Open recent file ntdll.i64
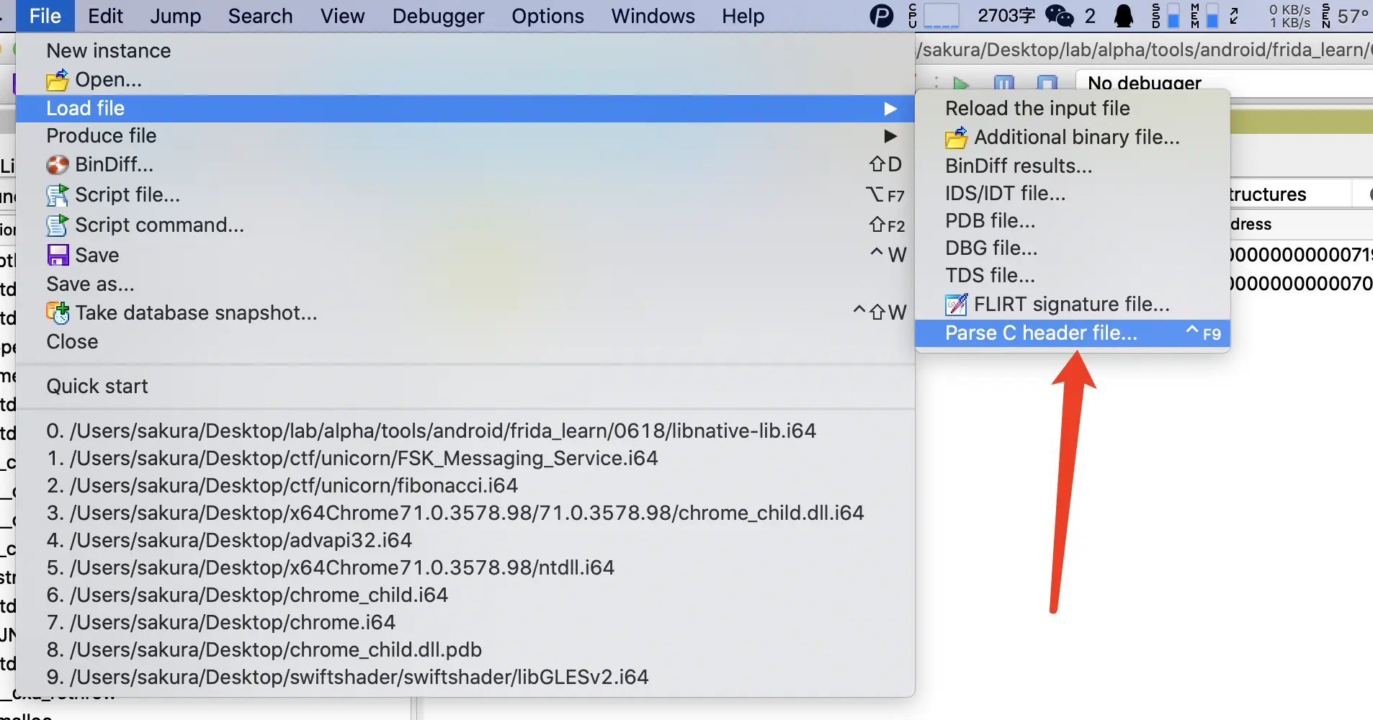 coord(465,568)
